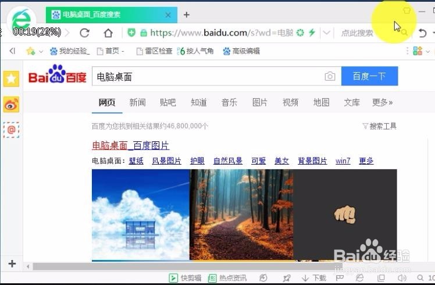
Task: Click the green padlock in address bar
Action: click(144, 33)
